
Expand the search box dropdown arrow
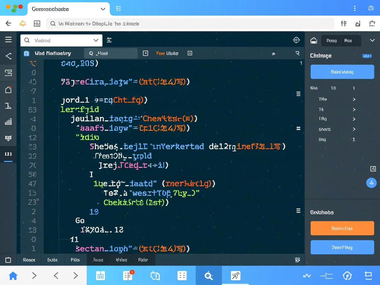click(96, 40)
